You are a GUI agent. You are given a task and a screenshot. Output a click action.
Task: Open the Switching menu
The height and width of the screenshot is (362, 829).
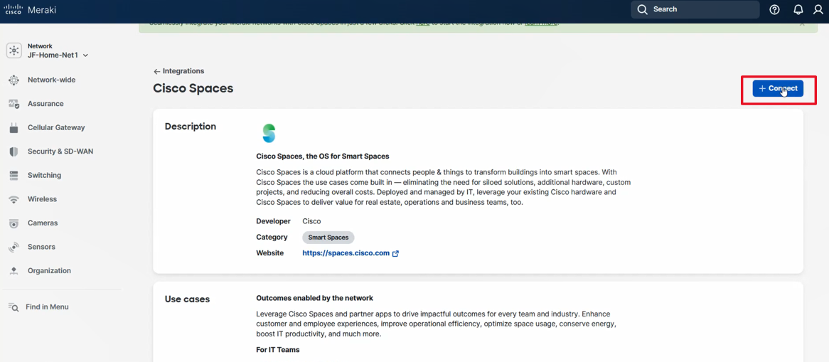coord(44,176)
